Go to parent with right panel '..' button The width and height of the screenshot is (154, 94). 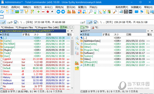pyautogui.click(x=104, y=22)
